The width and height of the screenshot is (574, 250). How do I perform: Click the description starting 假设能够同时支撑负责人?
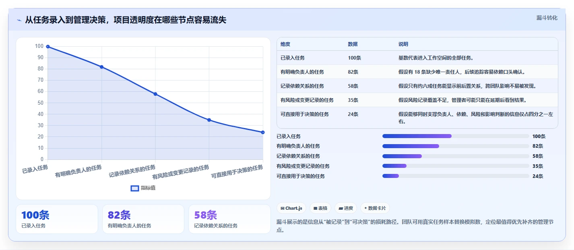coord(475,118)
